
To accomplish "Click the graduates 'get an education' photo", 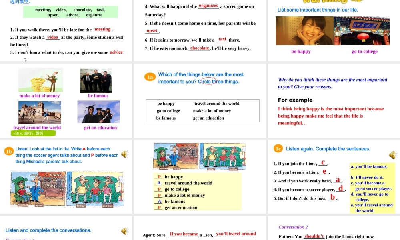I will click(98, 112).
